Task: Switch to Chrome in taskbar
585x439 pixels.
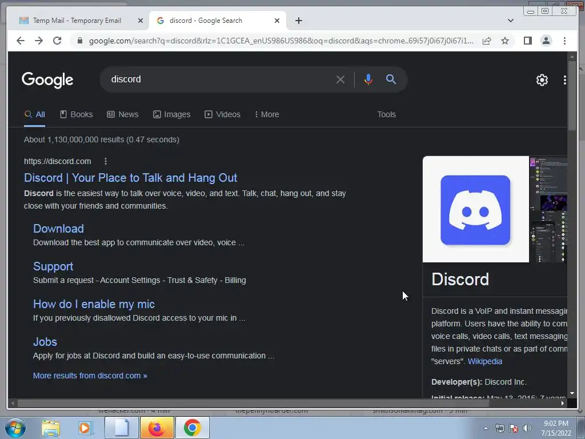Action: tap(192, 428)
